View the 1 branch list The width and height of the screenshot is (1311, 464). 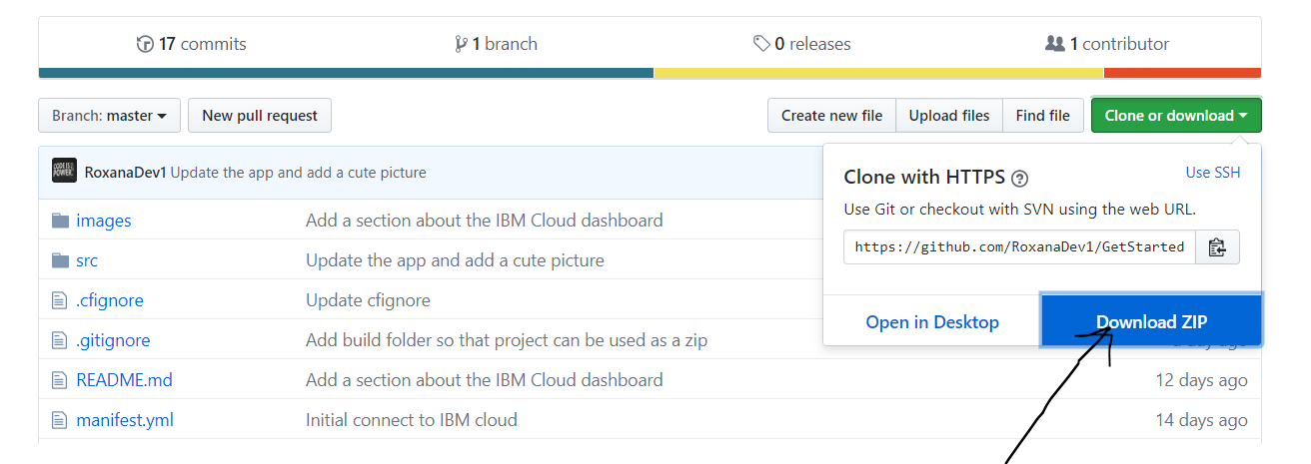click(x=496, y=44)
